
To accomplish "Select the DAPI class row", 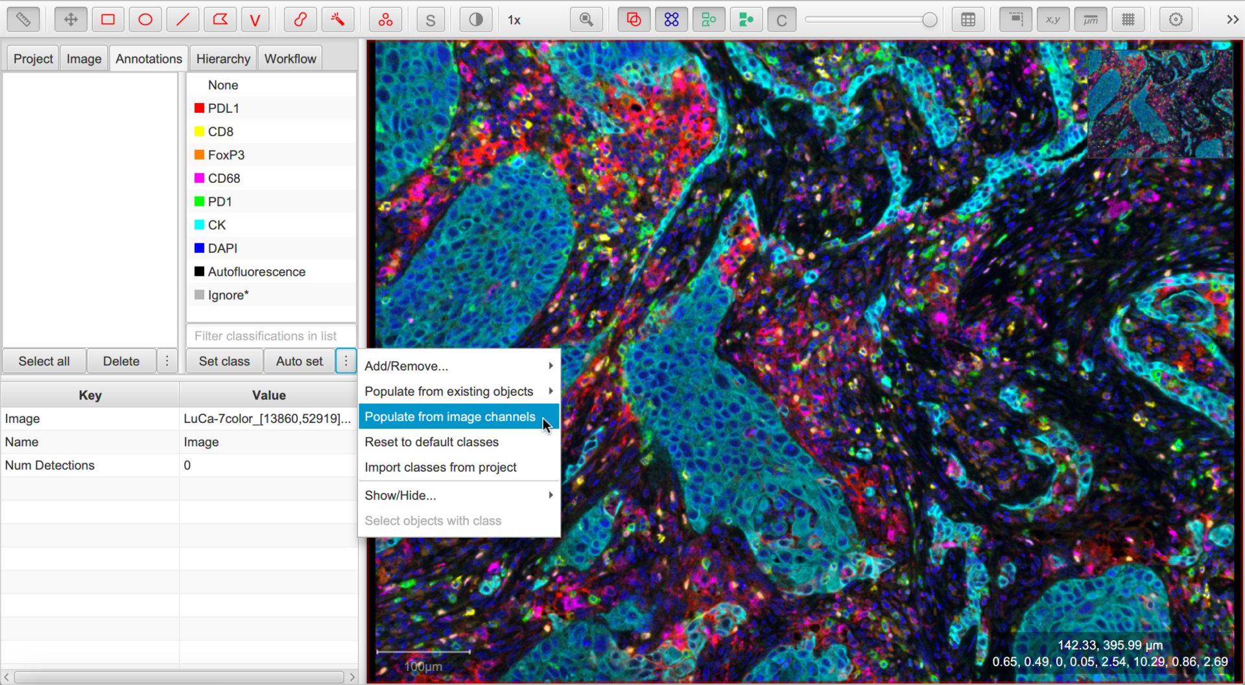I will (x=272, y=248).
